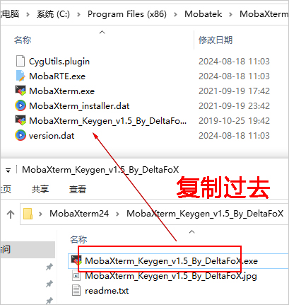Screen dimensions: 289x305
Task: Click the MobaXterm_Keygen jpg image icon
Action: coord(76,276)
